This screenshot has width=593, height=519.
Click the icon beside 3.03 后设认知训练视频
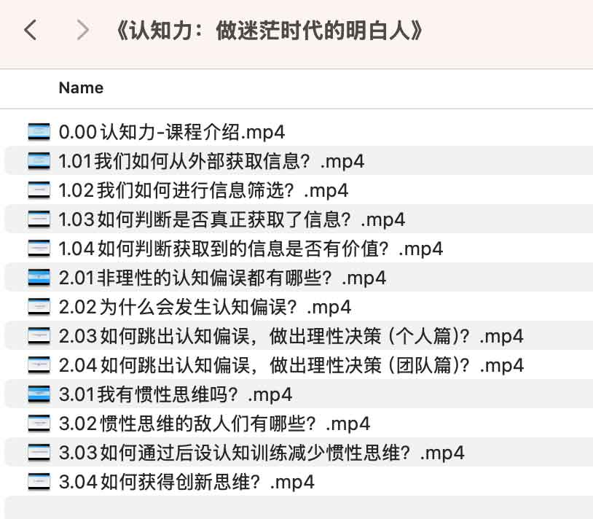(38, 453)
